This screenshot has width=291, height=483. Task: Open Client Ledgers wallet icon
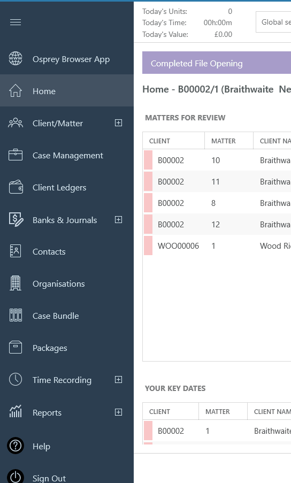(16, 187)
